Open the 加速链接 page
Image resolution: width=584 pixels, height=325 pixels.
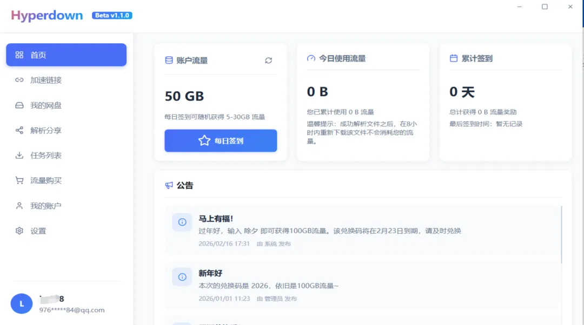[x=67, y=80]
